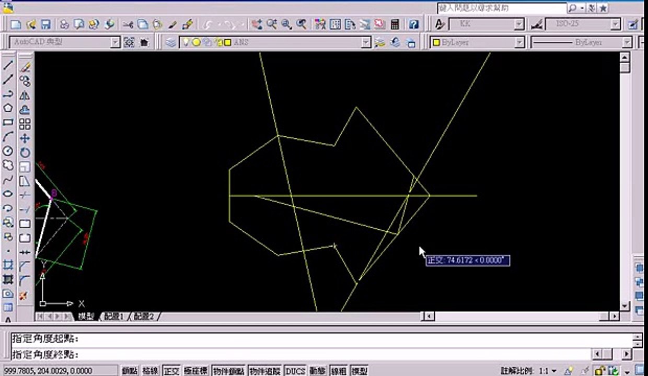Open the Layer Properties Manager icon

(x=171, y=42)
